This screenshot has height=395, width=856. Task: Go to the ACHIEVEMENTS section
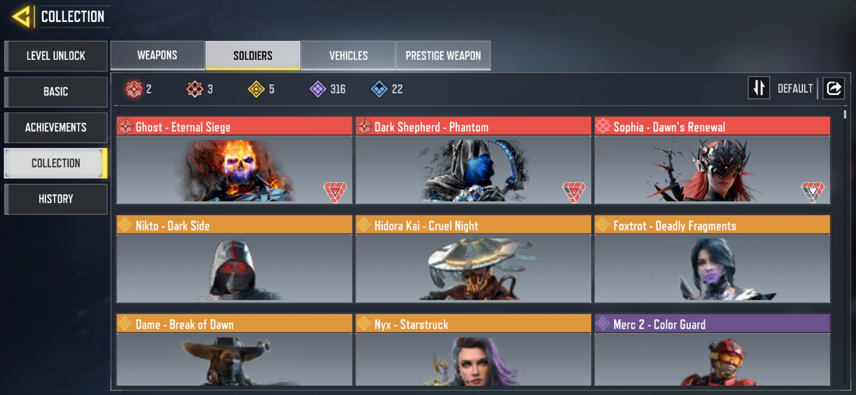coord(56,127)
